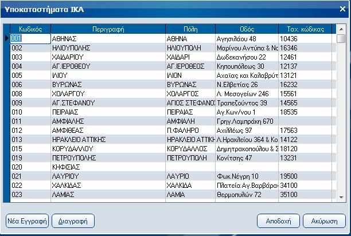Click the city cell ΛΑΜΙΑ
Viewport: 351px width, 236px height.
click(190, 194)
